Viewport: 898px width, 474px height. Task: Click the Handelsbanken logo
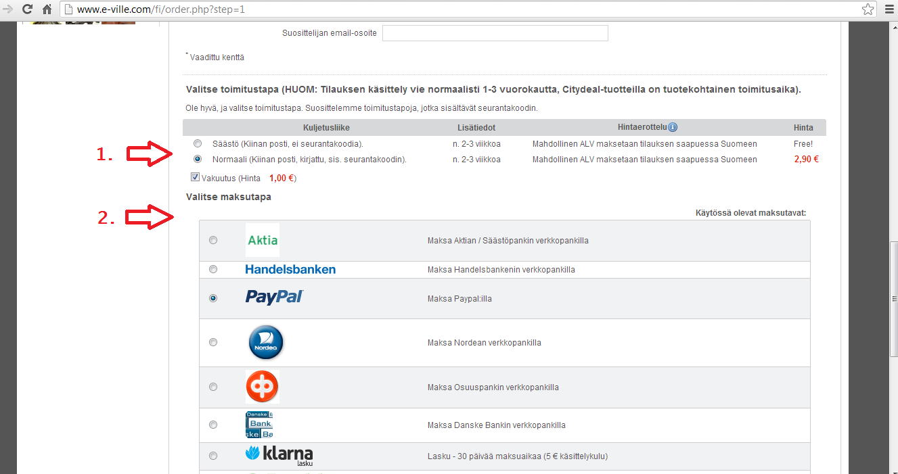pyautogui.click(x=290, y=269)
